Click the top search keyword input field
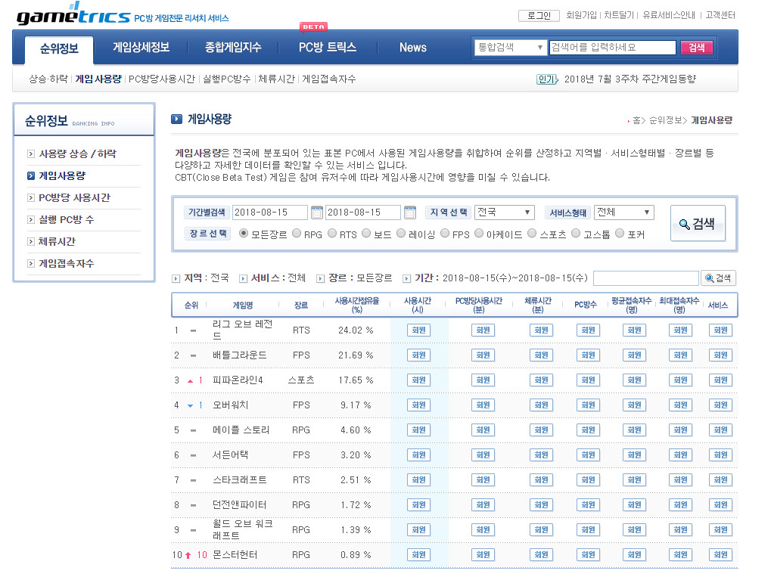The image size is (771, 577). pos(612,47)
